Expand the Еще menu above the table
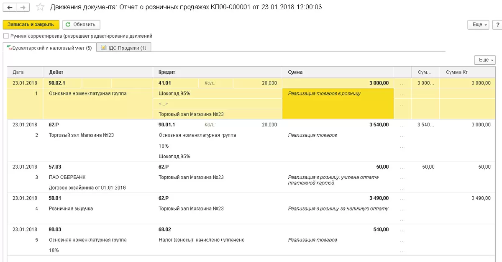The width and height of the screenshot is (502, 262). (485, 60)
